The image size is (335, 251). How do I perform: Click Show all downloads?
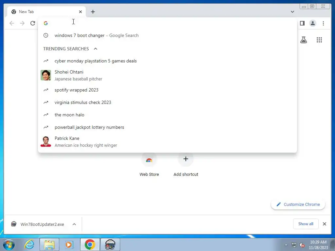306,224
